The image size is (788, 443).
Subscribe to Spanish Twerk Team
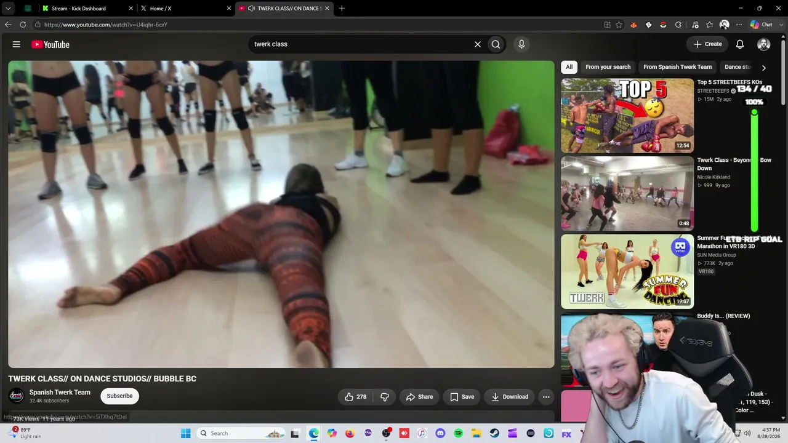[119, 396]
